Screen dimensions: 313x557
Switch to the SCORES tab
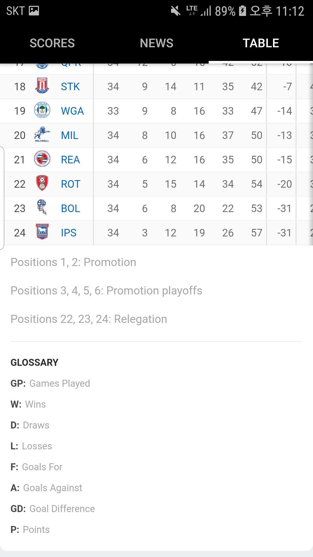(52, 43)
